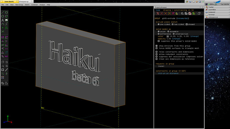Select the image insert tool
Viewport: 230px width, 129px height.
coord(6,20)
